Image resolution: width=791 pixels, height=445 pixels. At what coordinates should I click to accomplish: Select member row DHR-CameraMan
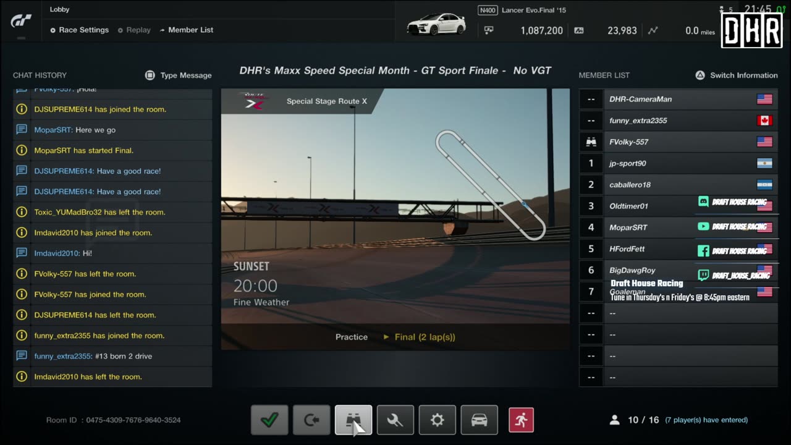[679, 99]
